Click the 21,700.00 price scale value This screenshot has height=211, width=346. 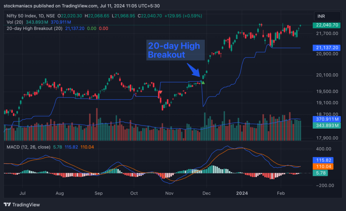click(x=327, y=33)
